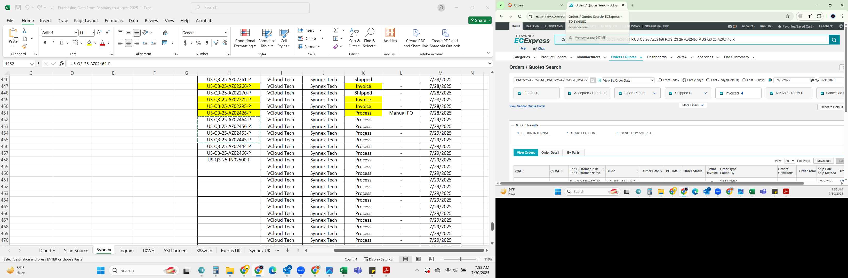Open Format as Table gallery

[x=267, y=38]
